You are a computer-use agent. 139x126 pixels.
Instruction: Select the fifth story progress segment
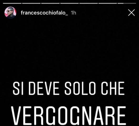point(89,3)
